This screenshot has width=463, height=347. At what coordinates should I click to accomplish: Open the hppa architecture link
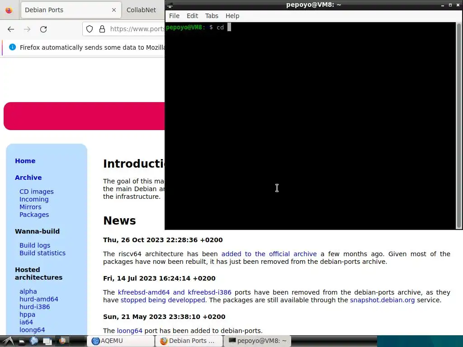click(x=28, y=314)
